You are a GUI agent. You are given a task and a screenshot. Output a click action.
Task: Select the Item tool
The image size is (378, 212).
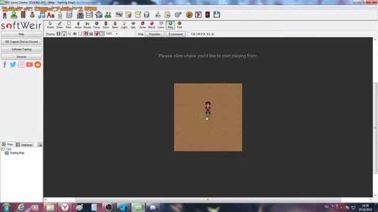(115, 25)
